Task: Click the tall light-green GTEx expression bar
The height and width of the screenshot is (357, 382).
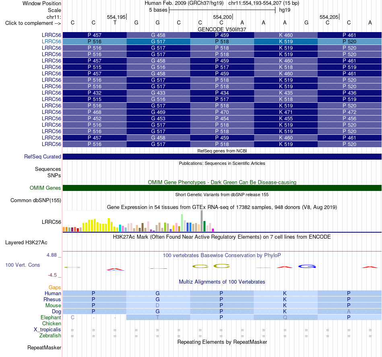Action: tap(182, 223)
